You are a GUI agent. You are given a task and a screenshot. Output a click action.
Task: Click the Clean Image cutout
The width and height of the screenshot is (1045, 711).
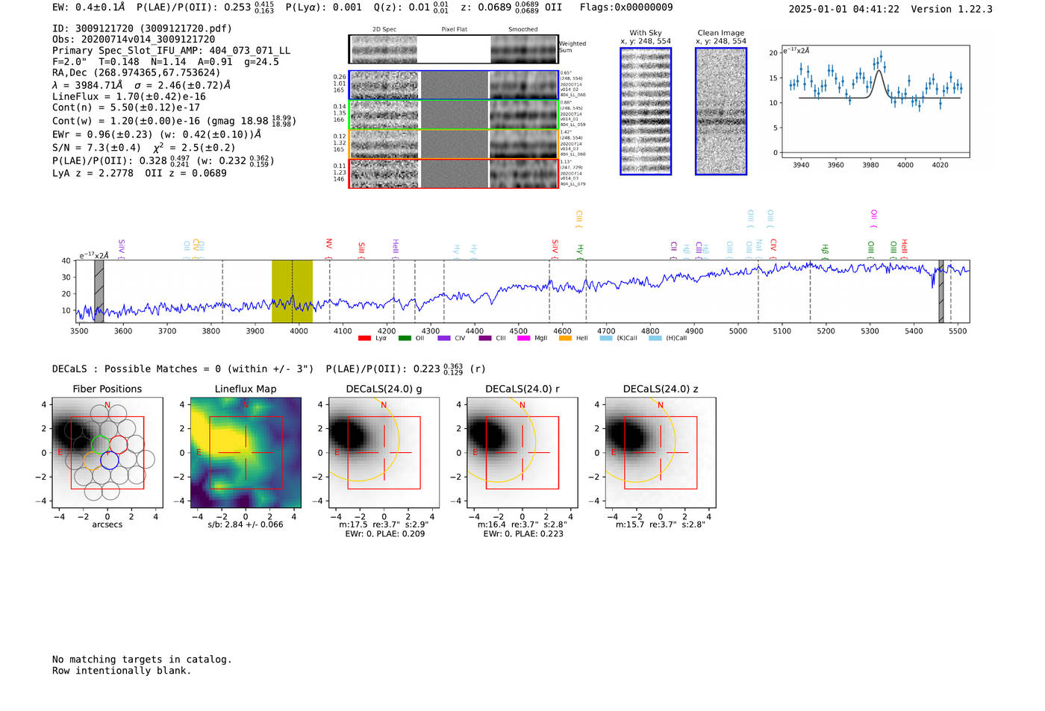coord(721,111)
